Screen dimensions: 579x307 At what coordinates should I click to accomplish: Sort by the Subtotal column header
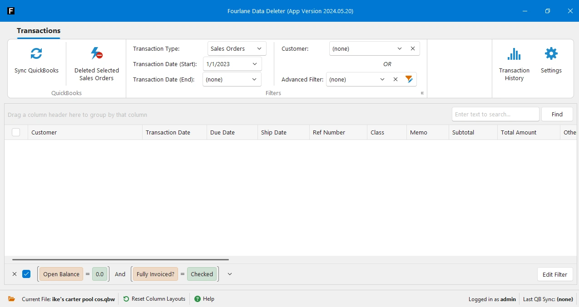(473, 132)
